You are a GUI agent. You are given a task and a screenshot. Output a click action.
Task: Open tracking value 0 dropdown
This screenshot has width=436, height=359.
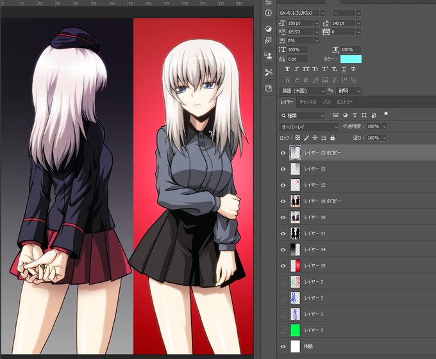[x=358, y=32]
